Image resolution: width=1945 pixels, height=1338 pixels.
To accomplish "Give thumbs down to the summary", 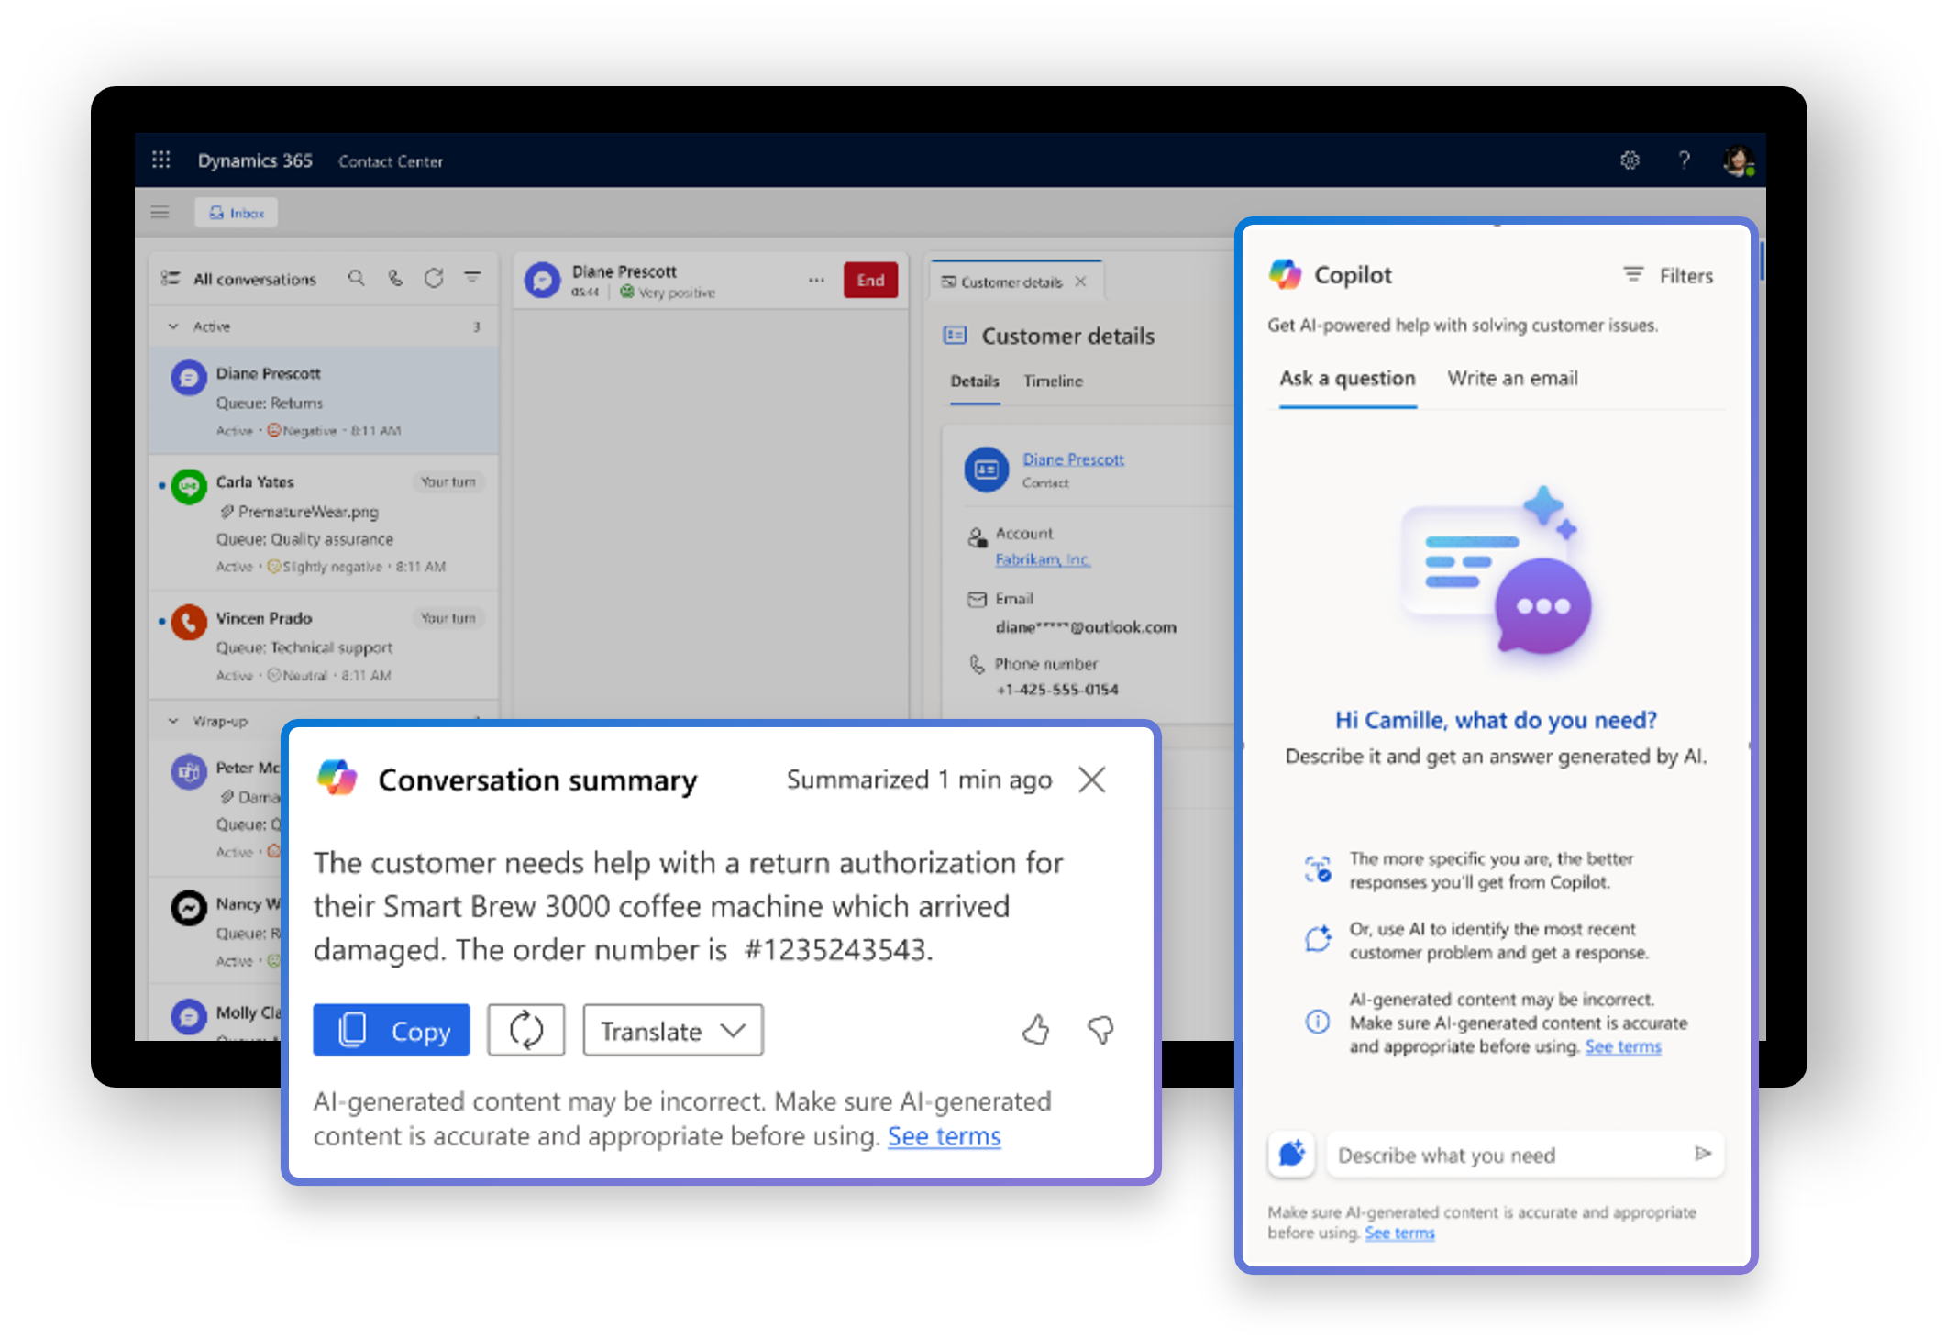I will pos(1100,1031).
